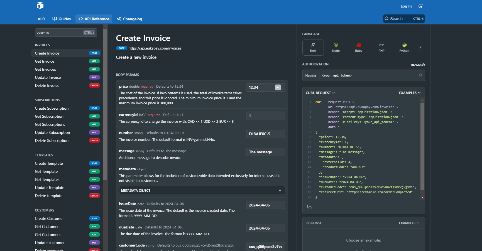Open EXAMPLES dropdown in Response panel
The height and width of the screenshot is (251, 482).
[x=409, y=223]
